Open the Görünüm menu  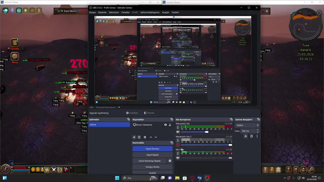[x=114, y=12]
